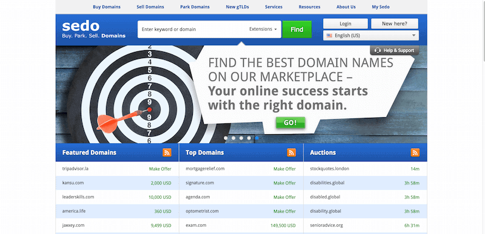Open the senioradvice.org auction
This screenshot has width=485, height=234.
pos(326,225)
